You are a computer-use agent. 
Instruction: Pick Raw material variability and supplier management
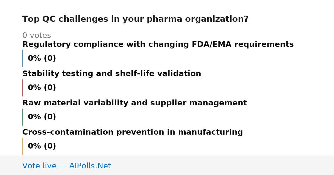tap(134, 103)
